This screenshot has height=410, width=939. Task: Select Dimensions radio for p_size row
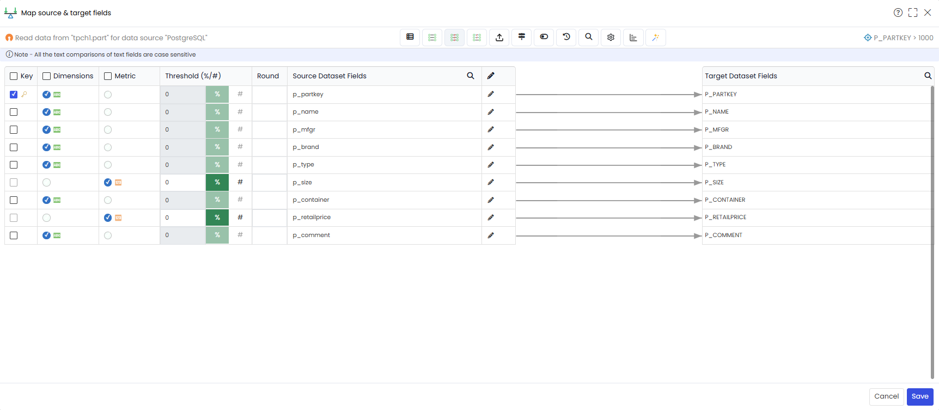pyautogui.click(x=46, y=183)
